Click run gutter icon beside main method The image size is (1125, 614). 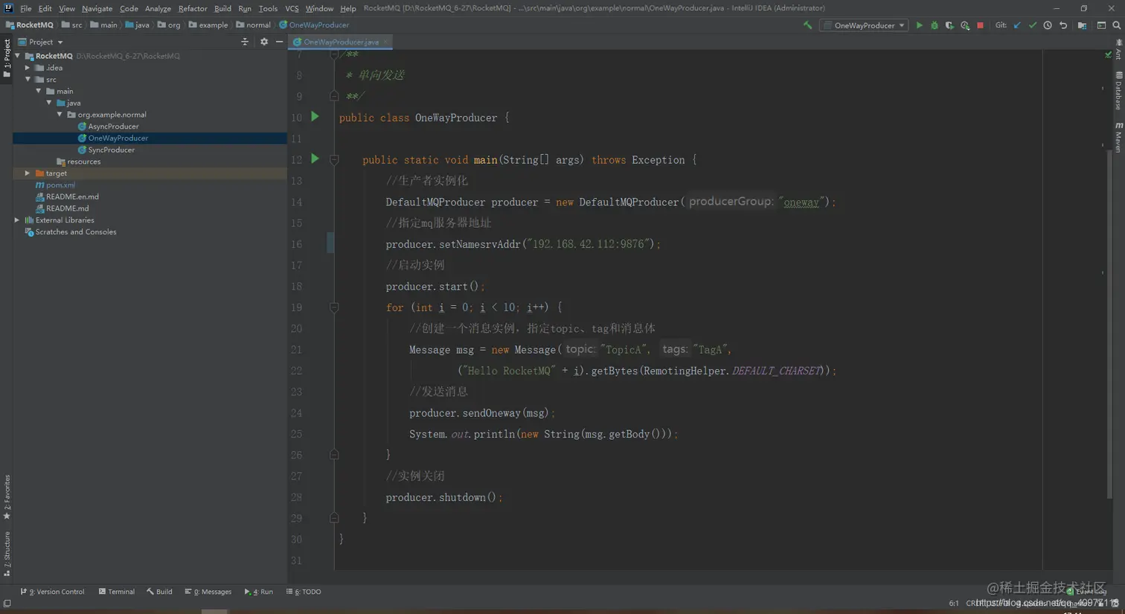(315, 159)
